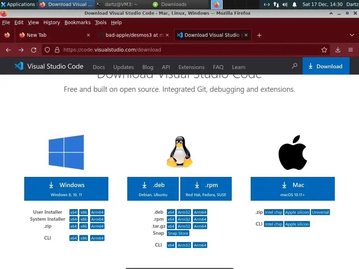Switch to the bad-apple/desmos3 tab
The image size is (359, 269).
point(134,35)
